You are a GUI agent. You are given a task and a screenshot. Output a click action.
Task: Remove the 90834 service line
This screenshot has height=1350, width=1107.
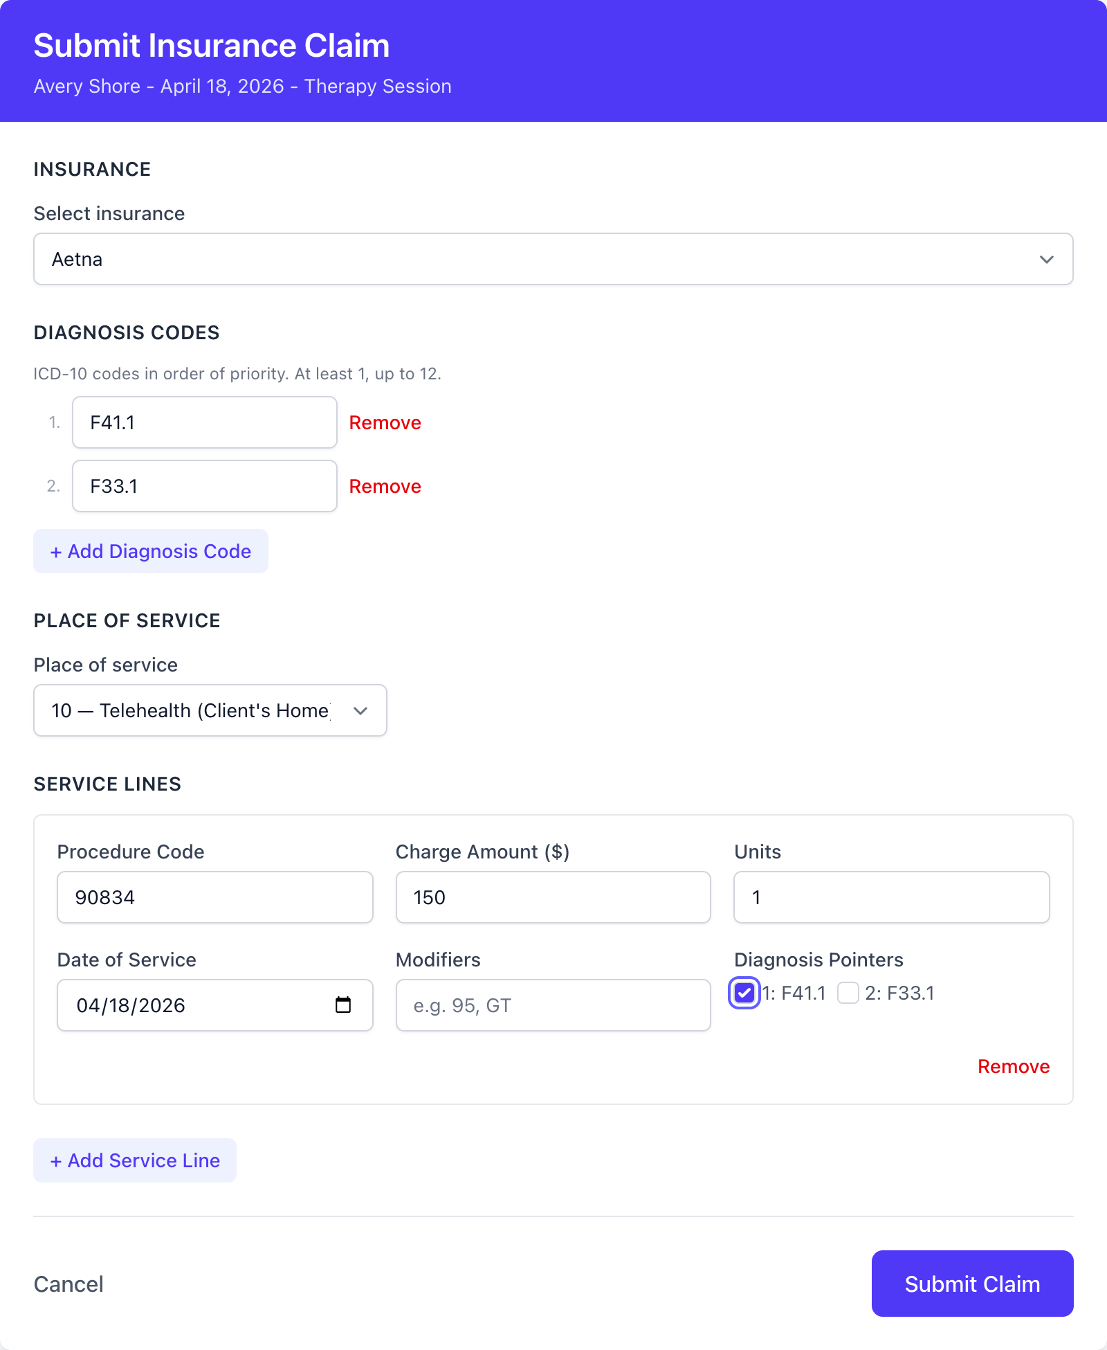pos(1014,1066)
